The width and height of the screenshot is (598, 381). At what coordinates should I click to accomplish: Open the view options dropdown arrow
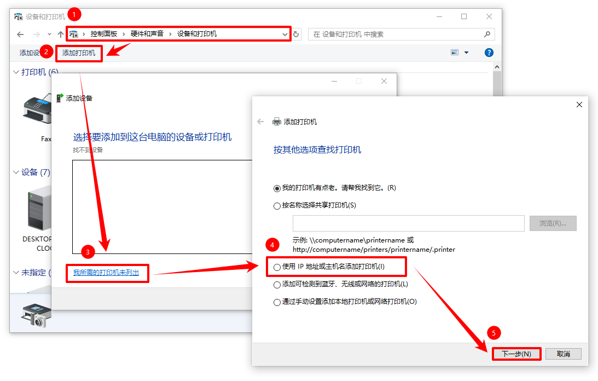(466, 53)
